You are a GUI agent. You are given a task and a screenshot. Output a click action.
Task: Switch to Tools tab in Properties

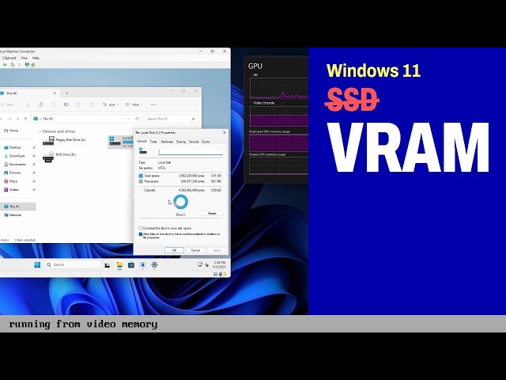click(x=153, y=142)
